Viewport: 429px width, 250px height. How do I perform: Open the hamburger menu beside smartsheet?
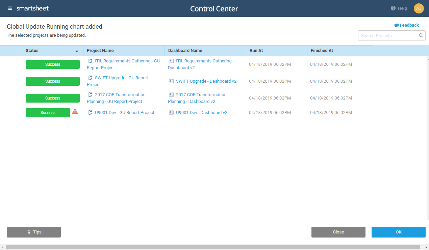[10, 8]
